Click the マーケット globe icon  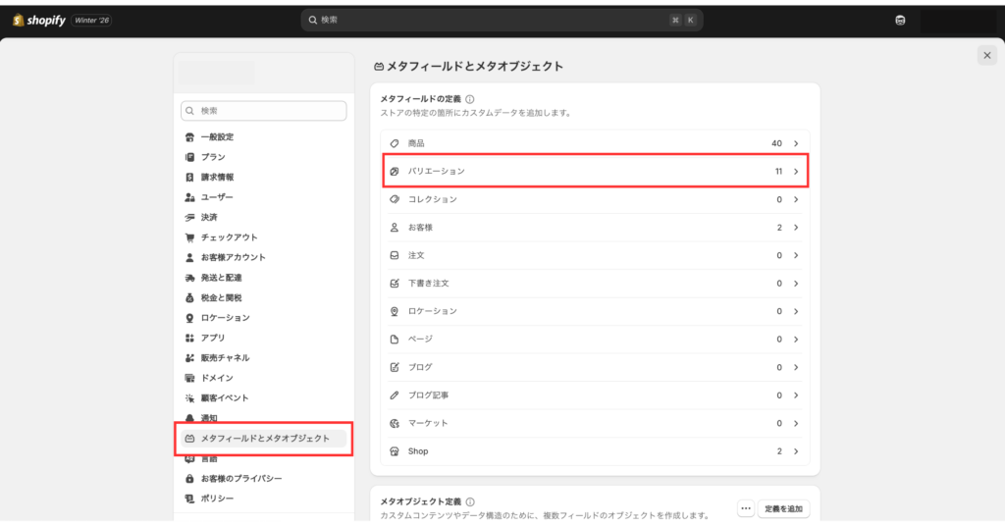tap(395, 424)
